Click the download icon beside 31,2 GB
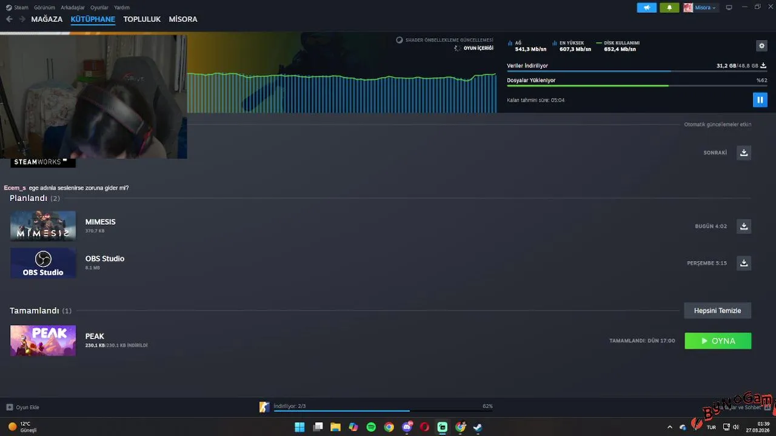The width and height of the screenshot is (776, 436). pyautogui.click(x=763, y=65)
